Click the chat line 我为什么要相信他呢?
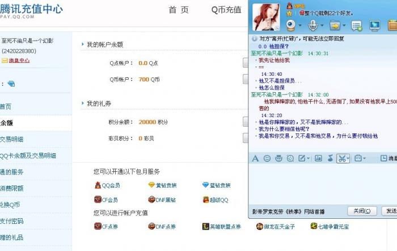The width and height of the screenshot is (397, 251). tap(284, 129)
